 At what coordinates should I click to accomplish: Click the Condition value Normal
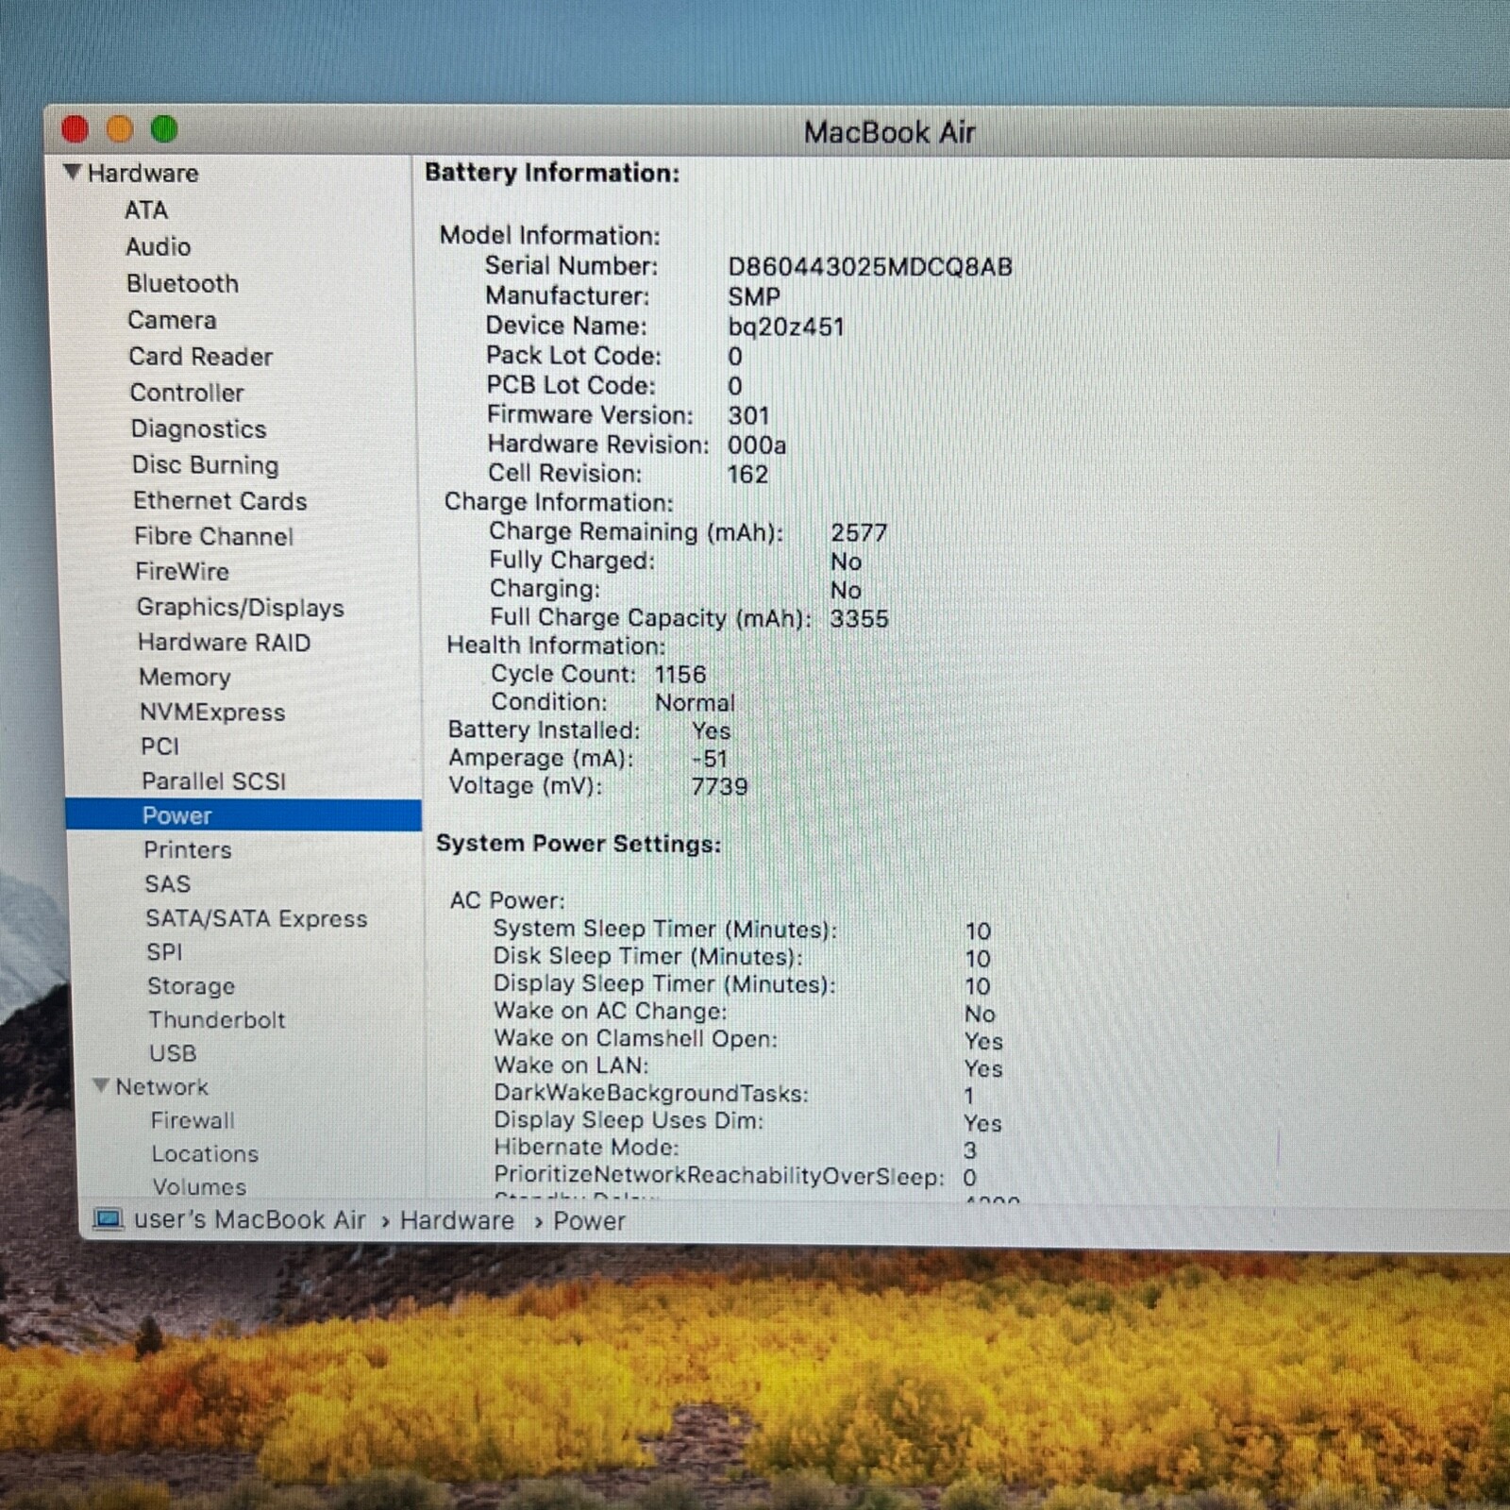click(695, 702)
